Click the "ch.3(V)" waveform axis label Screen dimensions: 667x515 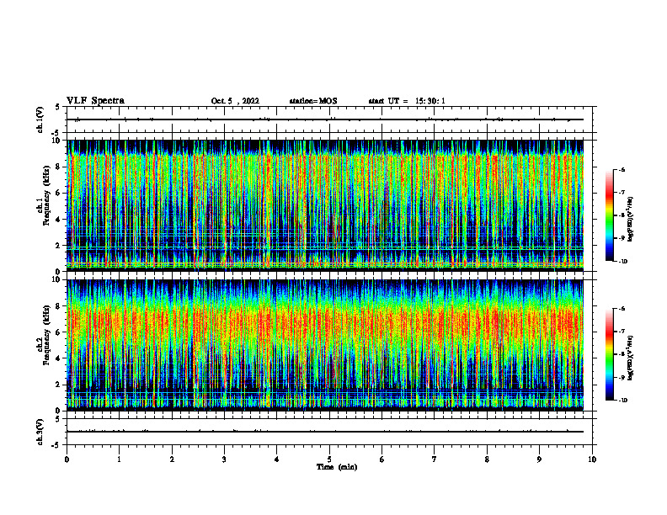pos(40,432)
